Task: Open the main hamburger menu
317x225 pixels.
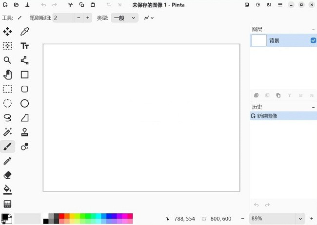Action: [x=280, y=5]
